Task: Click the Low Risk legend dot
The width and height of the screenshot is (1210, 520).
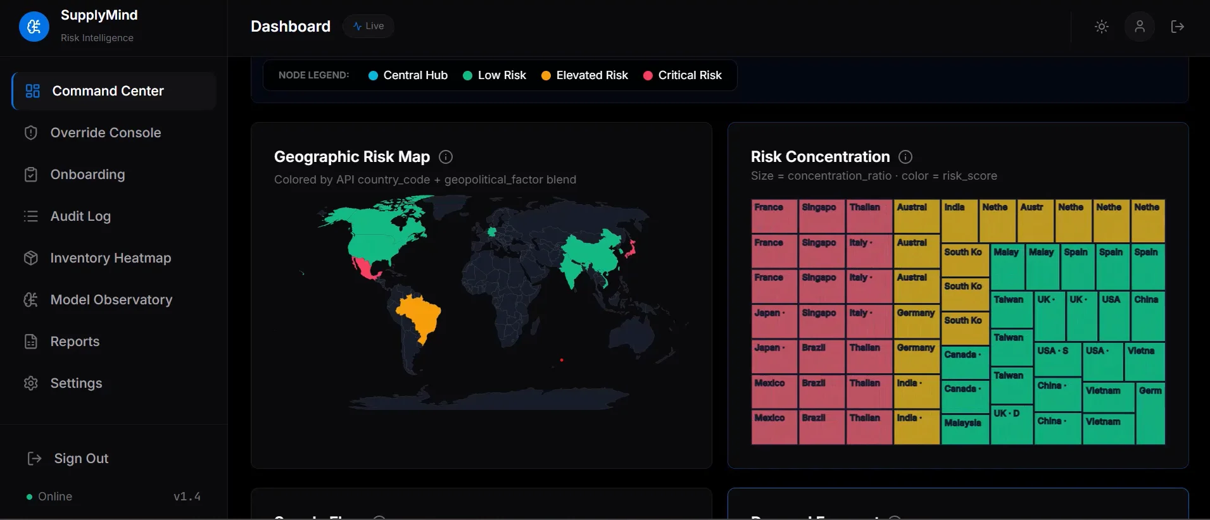Action: point(468,75)
